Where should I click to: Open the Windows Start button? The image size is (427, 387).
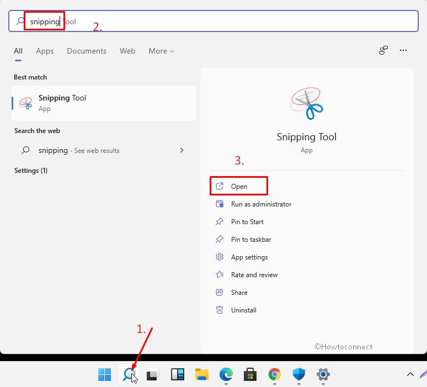coord(105,374)
